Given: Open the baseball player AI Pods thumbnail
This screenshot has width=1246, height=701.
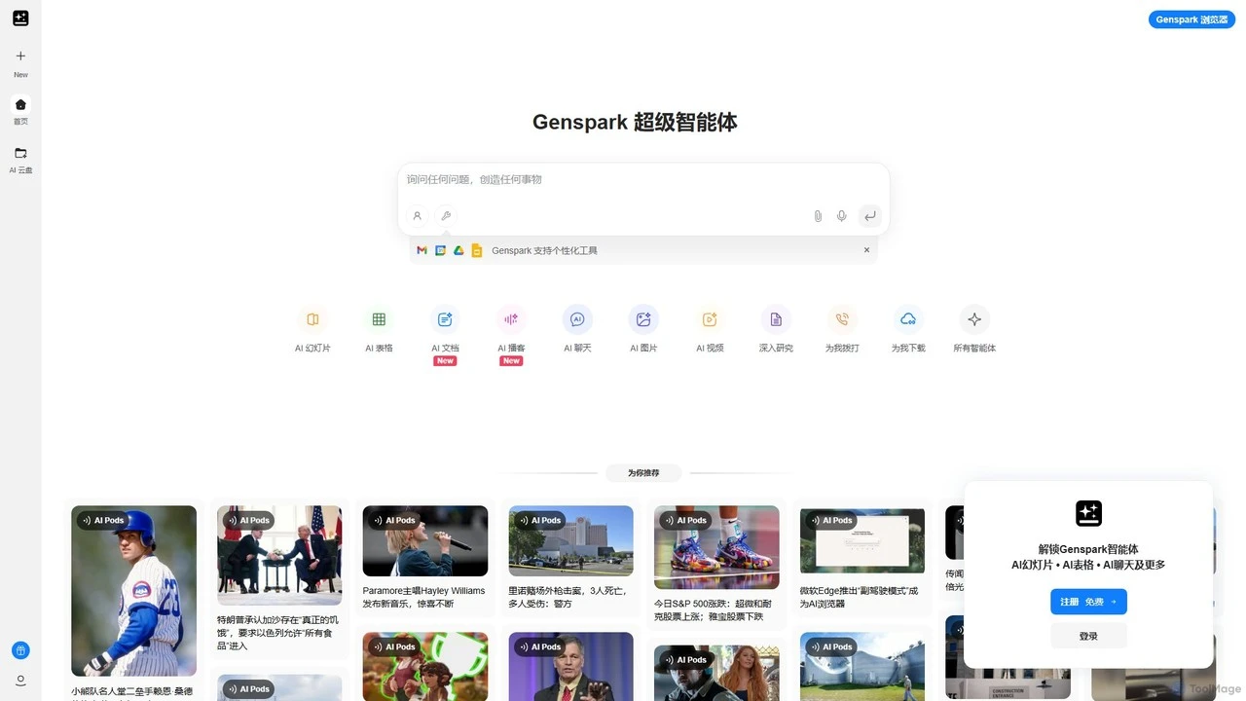Looking at the screenshot, I should [133, 591].
